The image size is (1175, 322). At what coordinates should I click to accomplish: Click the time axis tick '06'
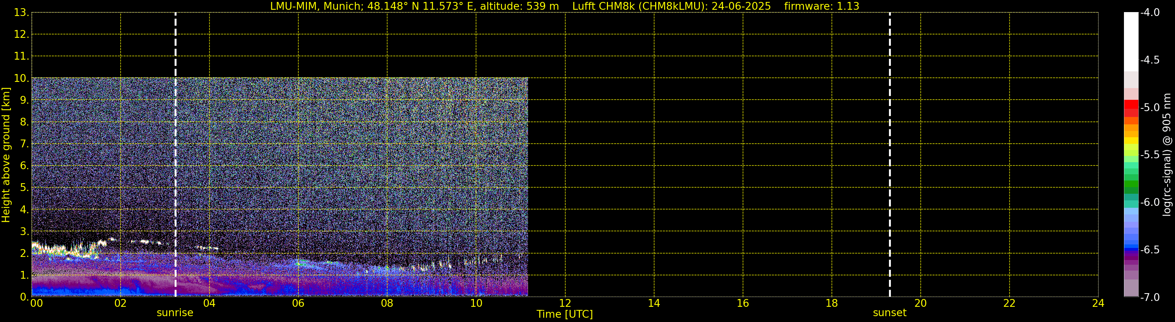coord(298,303)
